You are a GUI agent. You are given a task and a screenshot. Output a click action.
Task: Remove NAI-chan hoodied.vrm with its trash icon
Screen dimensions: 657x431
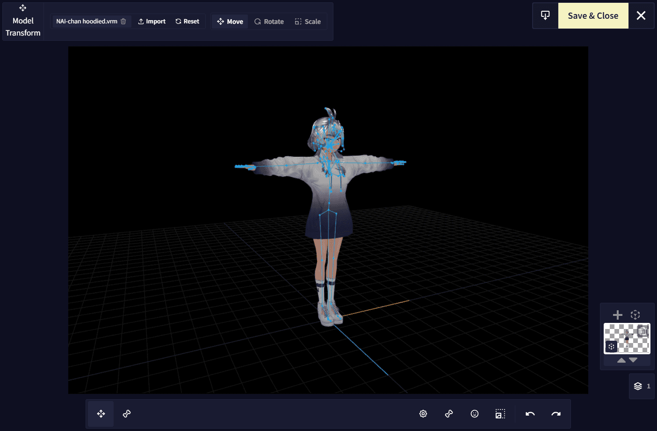[122, 21]
